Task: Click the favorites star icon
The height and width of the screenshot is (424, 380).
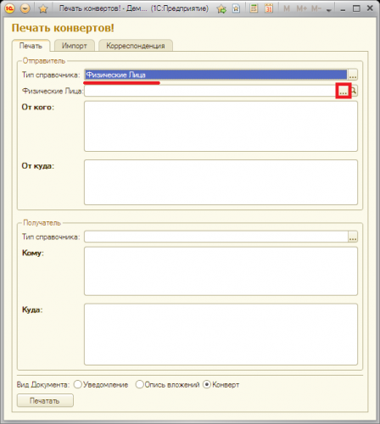Action: coord(43,9)
